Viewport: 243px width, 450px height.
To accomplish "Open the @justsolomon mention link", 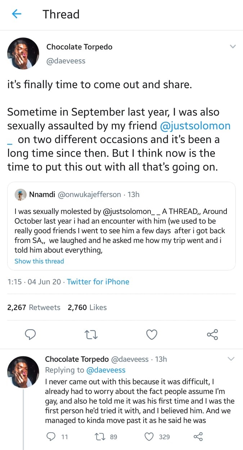I will pyautogui.click(x=195, y=126).
